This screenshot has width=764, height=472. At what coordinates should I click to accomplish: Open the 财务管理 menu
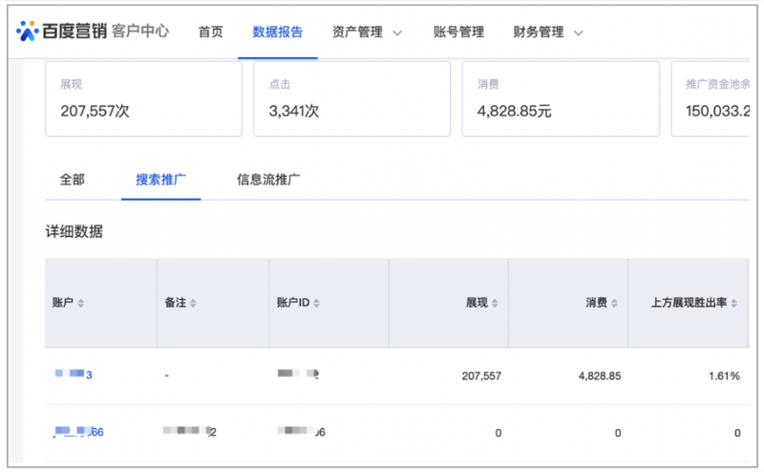click(538, 32)
